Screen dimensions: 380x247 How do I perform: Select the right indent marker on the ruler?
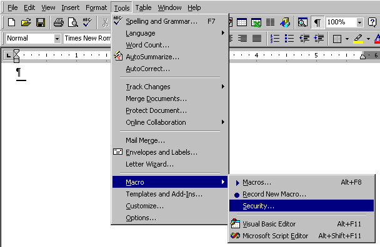point(362,57)
